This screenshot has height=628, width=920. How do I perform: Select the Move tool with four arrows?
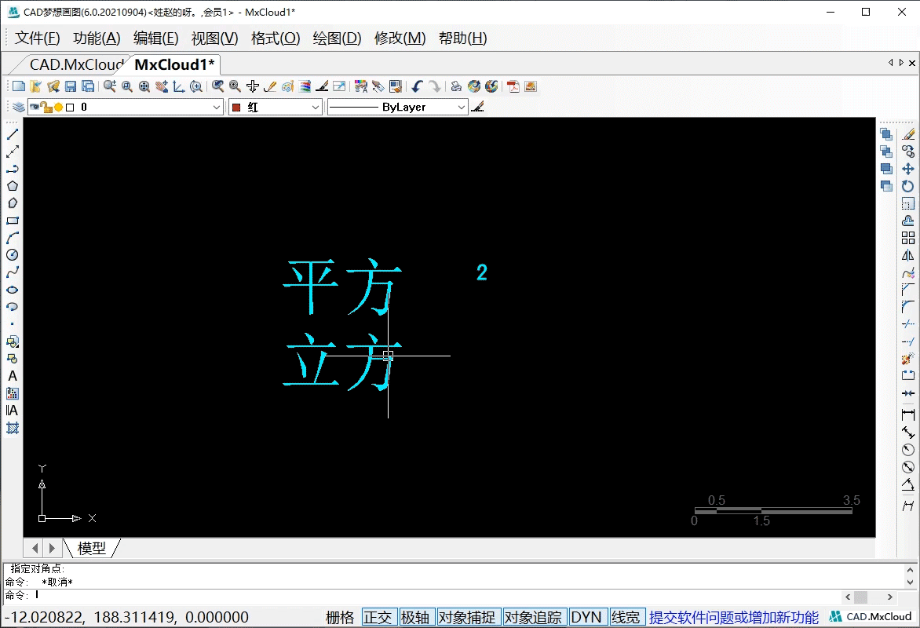click(x=908, y=169)
